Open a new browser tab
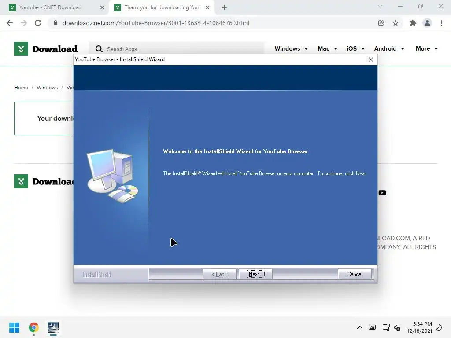 [224, 7]
